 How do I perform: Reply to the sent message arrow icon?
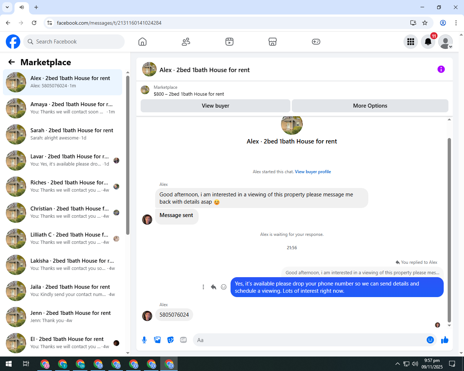click(x=214, y=287)
